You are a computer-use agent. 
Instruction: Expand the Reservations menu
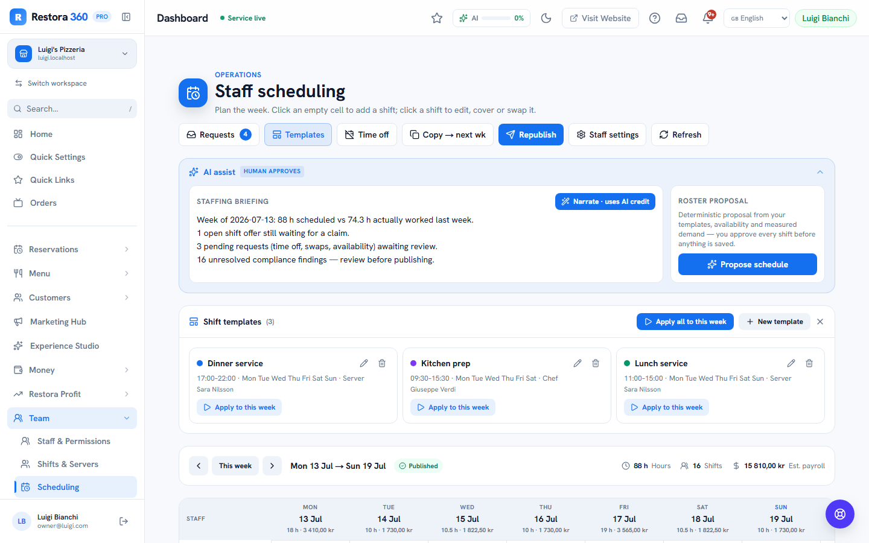click(x=72, y=249)
